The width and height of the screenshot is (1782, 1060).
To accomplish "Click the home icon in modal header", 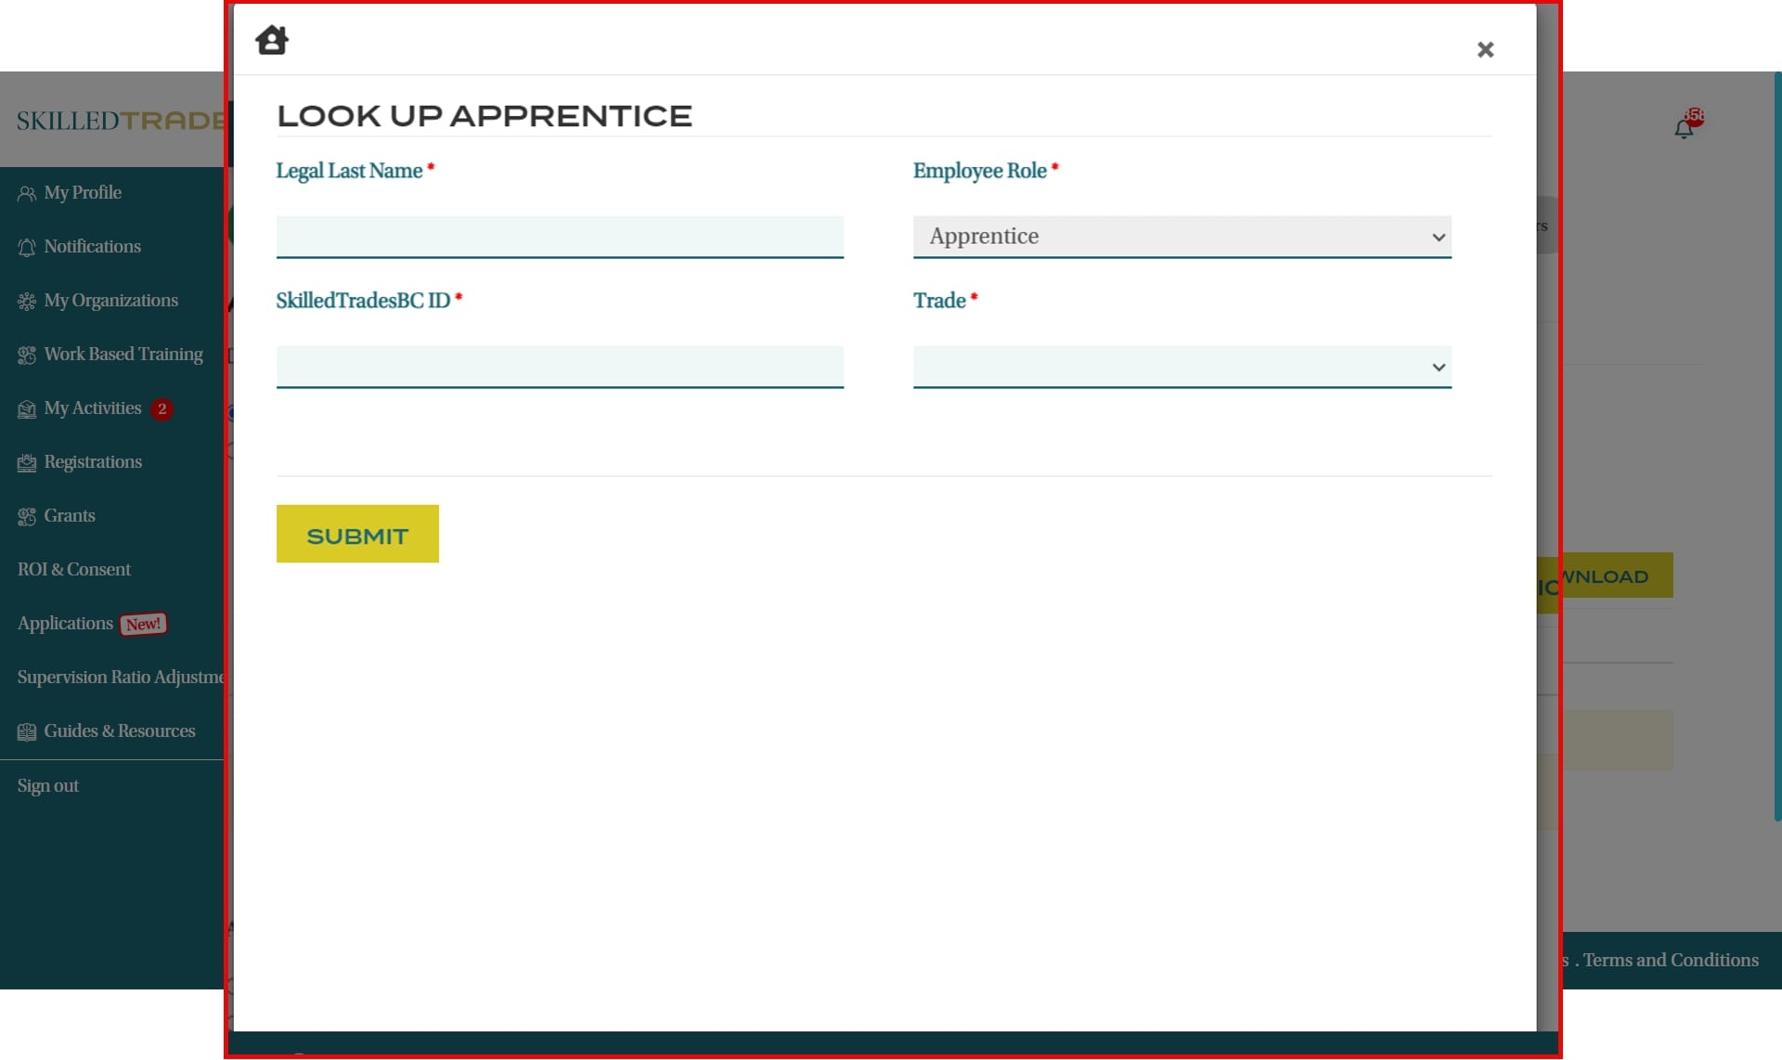I will [272, 40].
